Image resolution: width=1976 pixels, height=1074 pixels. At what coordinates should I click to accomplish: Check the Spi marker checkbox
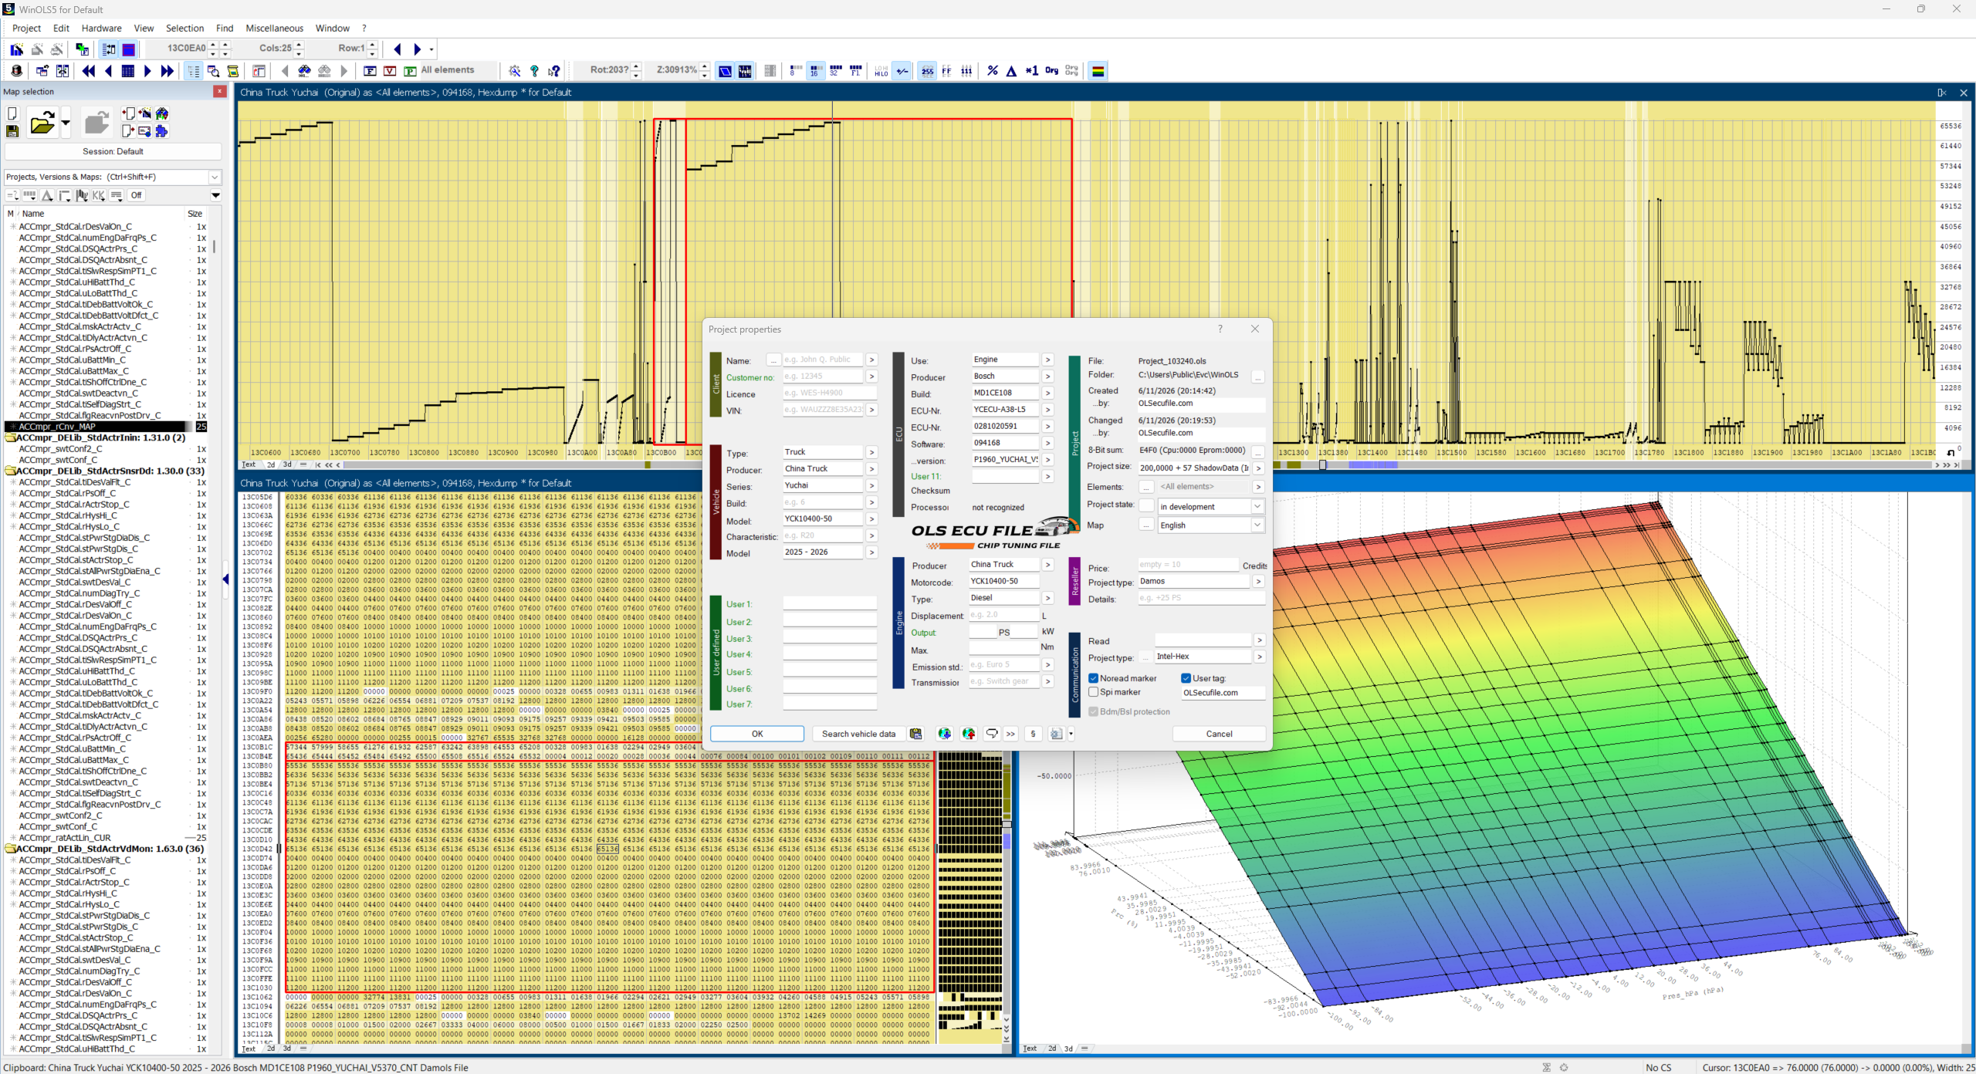coord(1094,692)
